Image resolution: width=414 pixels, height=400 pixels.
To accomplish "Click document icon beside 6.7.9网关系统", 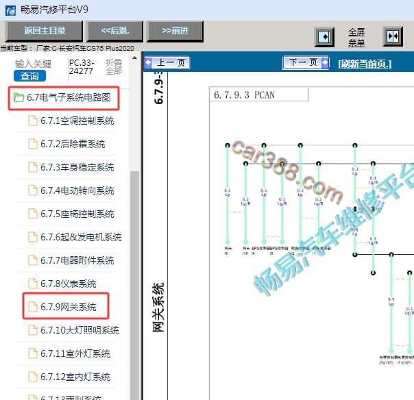I will point(33,307).
